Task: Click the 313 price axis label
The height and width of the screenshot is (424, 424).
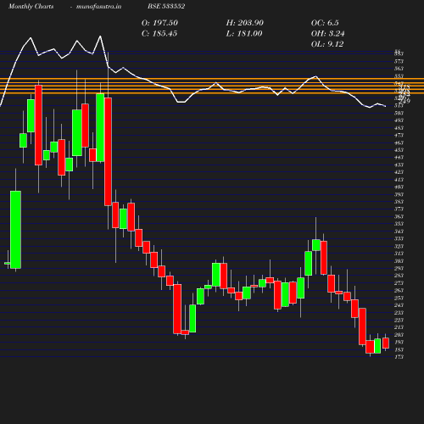Action: 399,254
